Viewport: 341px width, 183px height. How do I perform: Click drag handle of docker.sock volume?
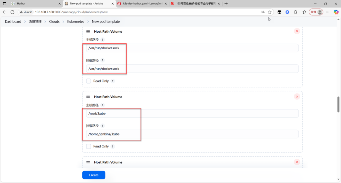pos(88,32)
